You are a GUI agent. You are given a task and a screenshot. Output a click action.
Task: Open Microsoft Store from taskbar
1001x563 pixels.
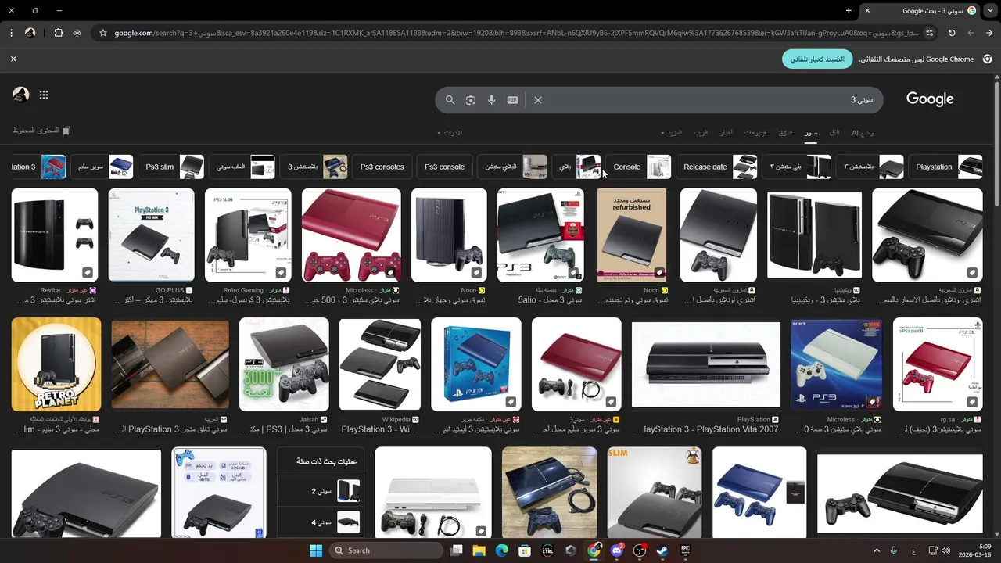[x=525, y=550]
